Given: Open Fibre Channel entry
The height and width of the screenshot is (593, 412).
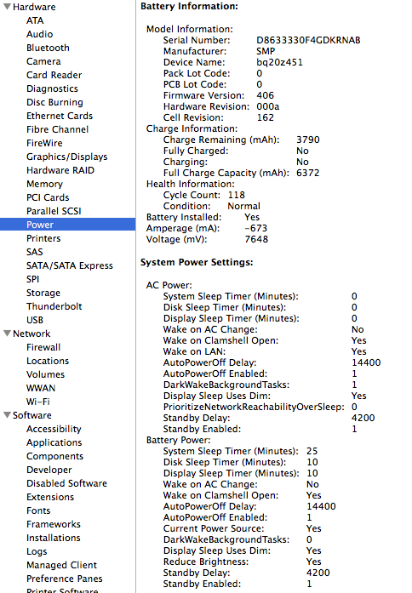Looking at the screenshot, I should (57, 129).
